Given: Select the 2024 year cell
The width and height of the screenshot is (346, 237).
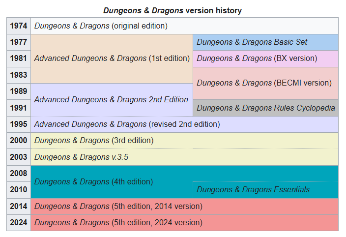Looking at the screenshot, I should tap(19, 223).
